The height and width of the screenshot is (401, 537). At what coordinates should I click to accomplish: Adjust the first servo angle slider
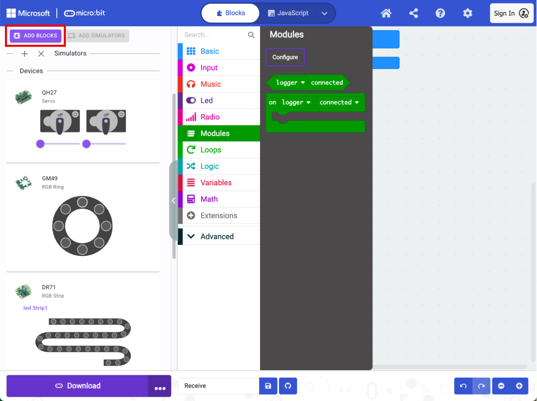click(x=40, y=144)
